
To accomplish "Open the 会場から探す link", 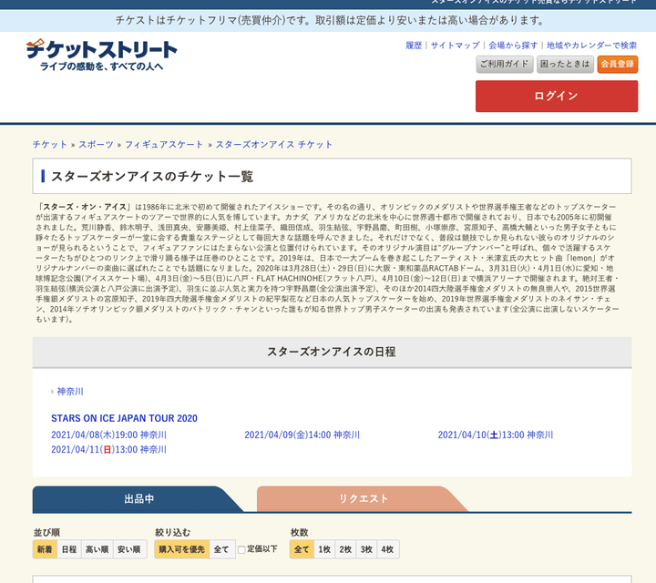I will click(x=513, y=46).
